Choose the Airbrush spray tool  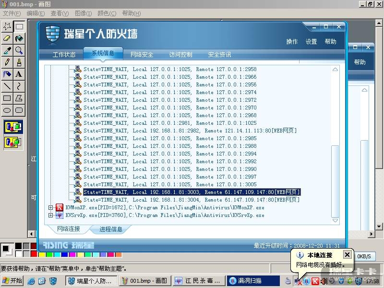pos(7,74)
